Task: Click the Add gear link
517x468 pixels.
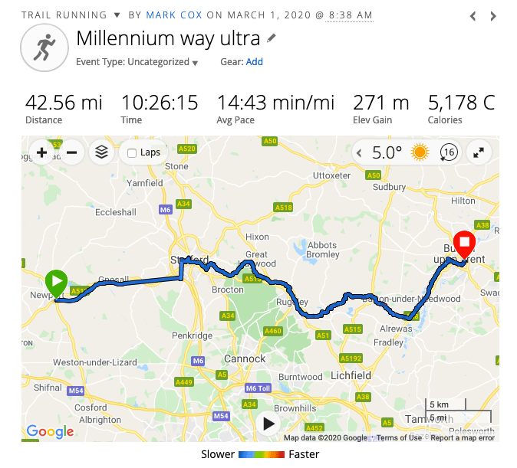Action: (x=254, y=62)
